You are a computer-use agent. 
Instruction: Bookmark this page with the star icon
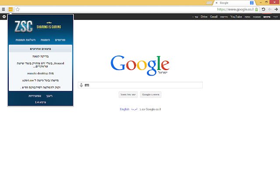17,9
